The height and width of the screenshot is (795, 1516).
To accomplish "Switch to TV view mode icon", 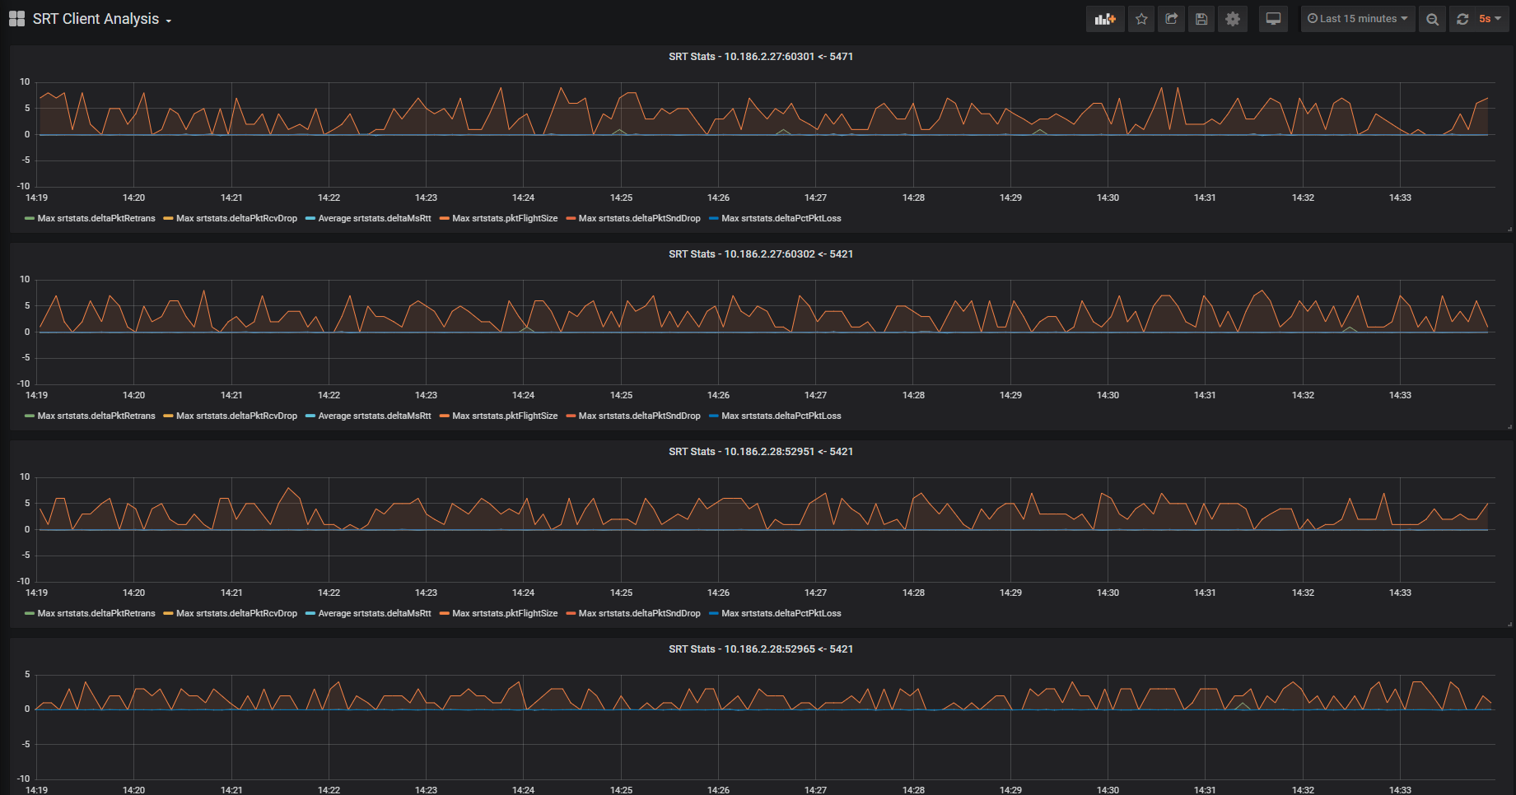I will click(x=1273, y=19).
